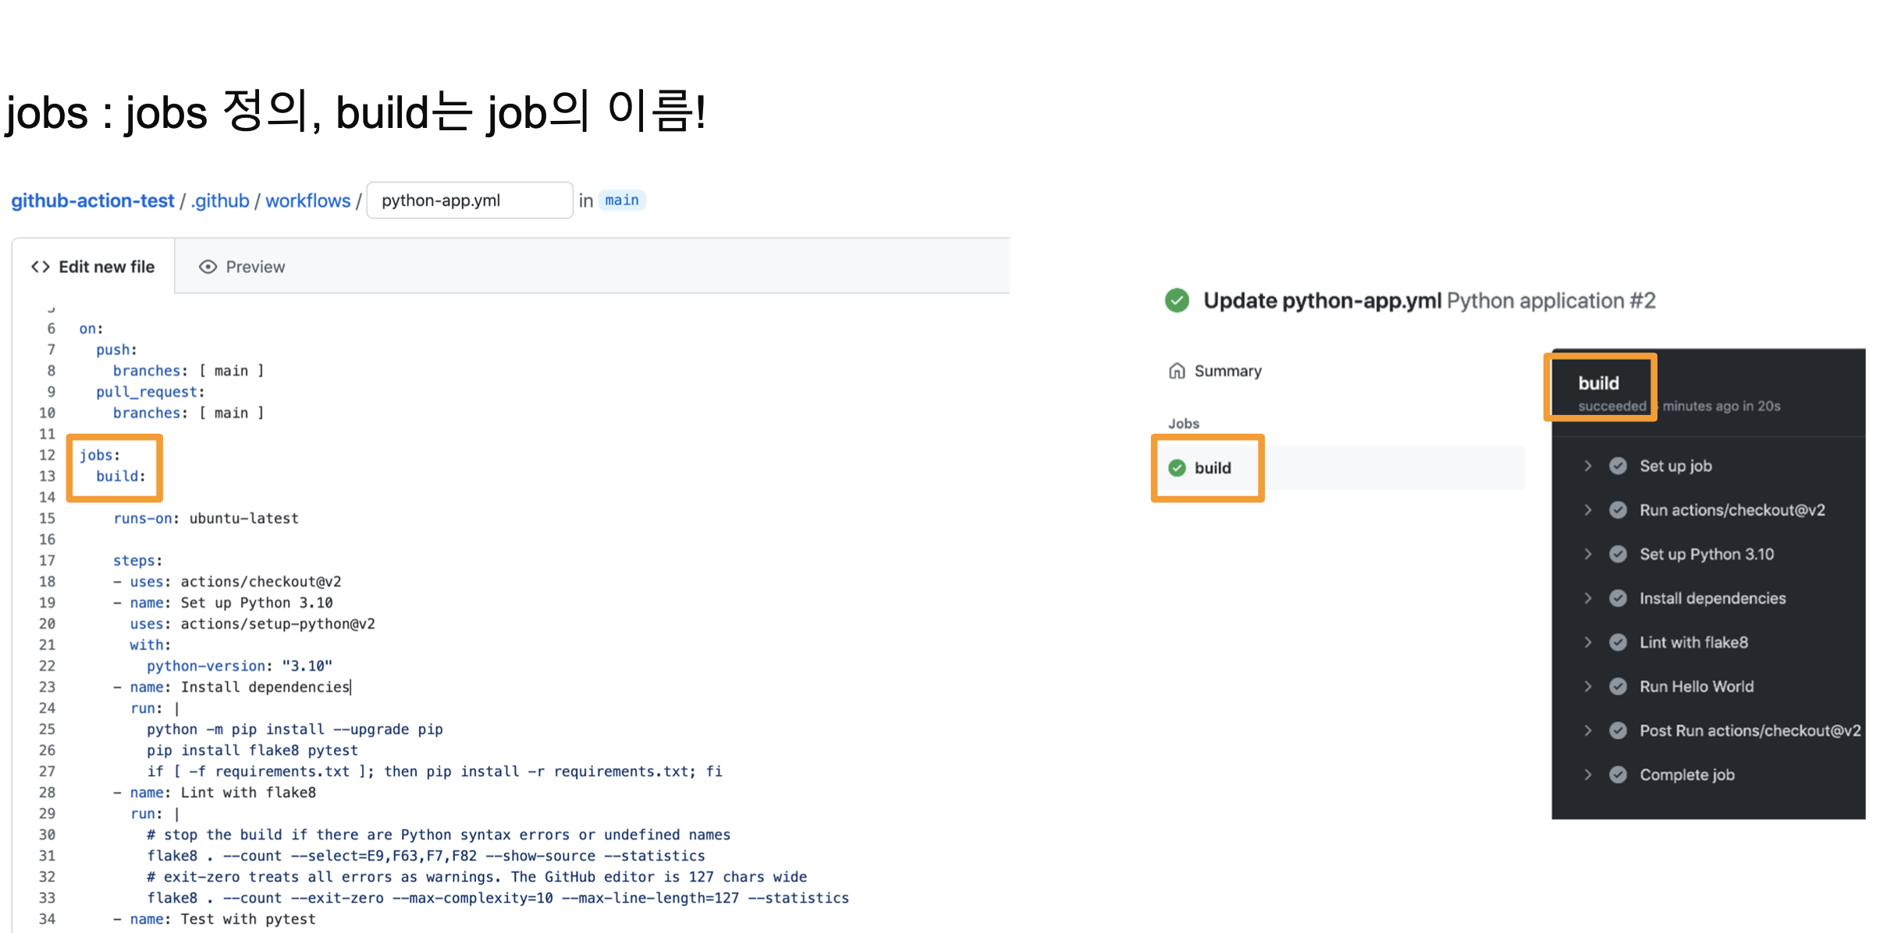
Task: Open the github-action-test repository link
Action: 92,200
